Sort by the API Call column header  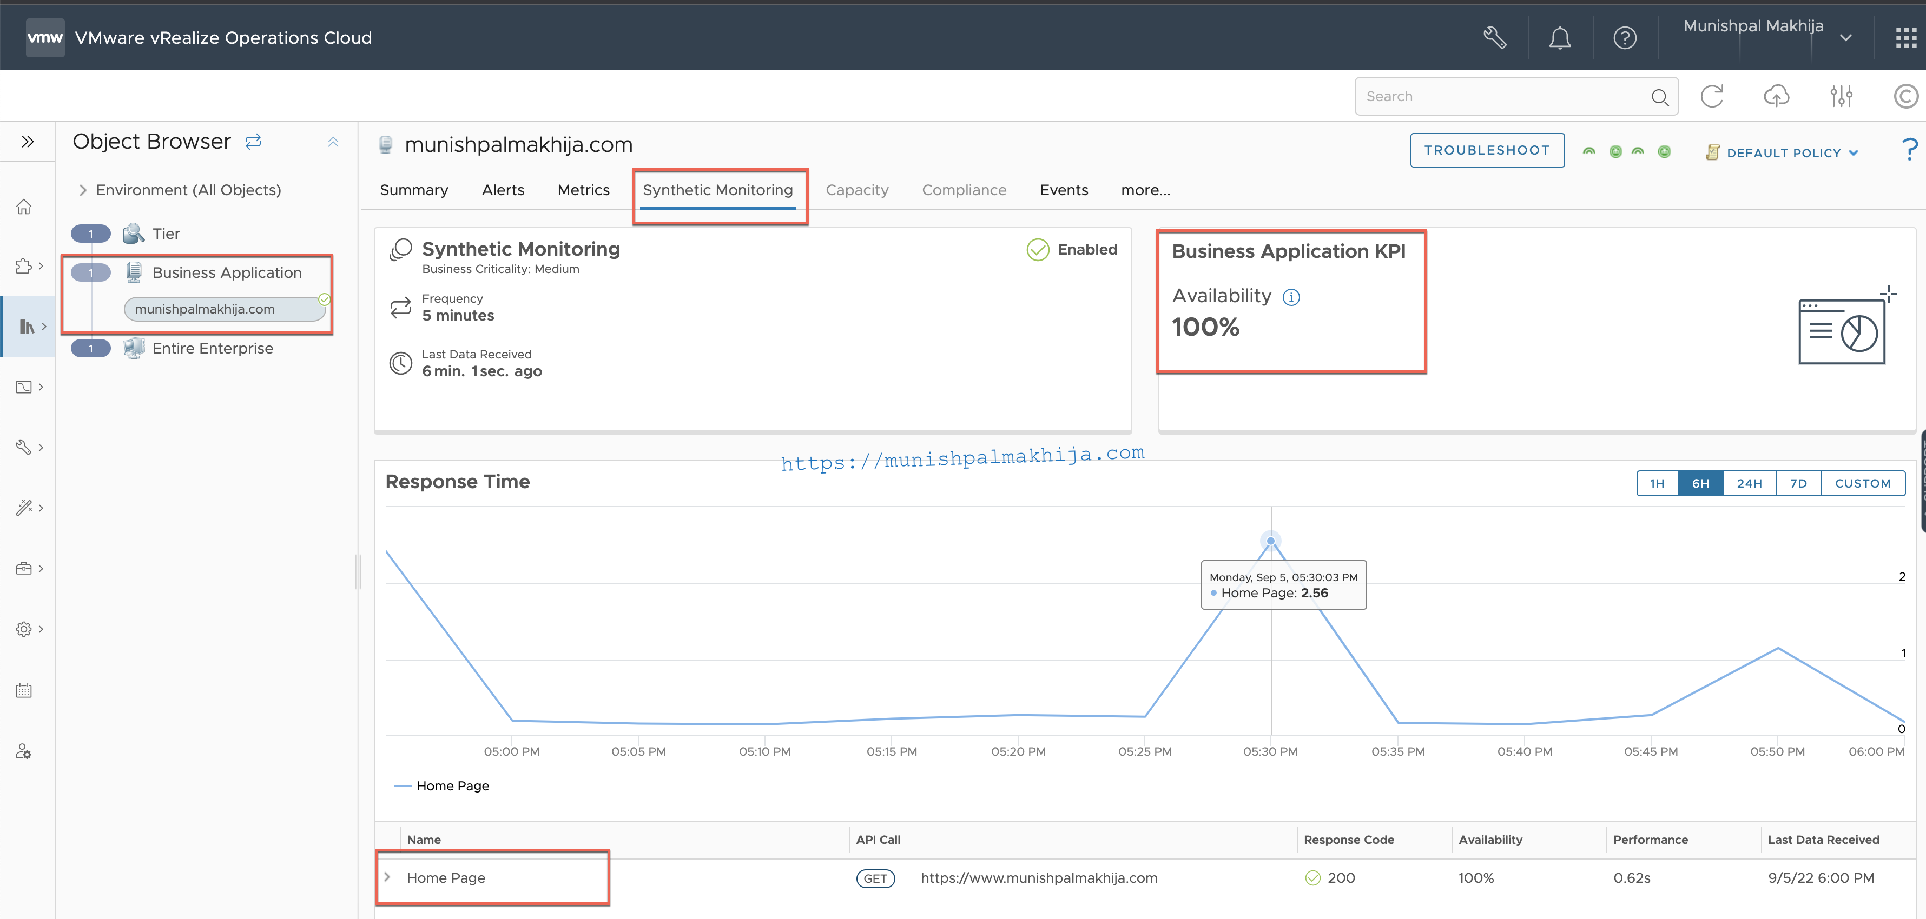pos(878,840)
